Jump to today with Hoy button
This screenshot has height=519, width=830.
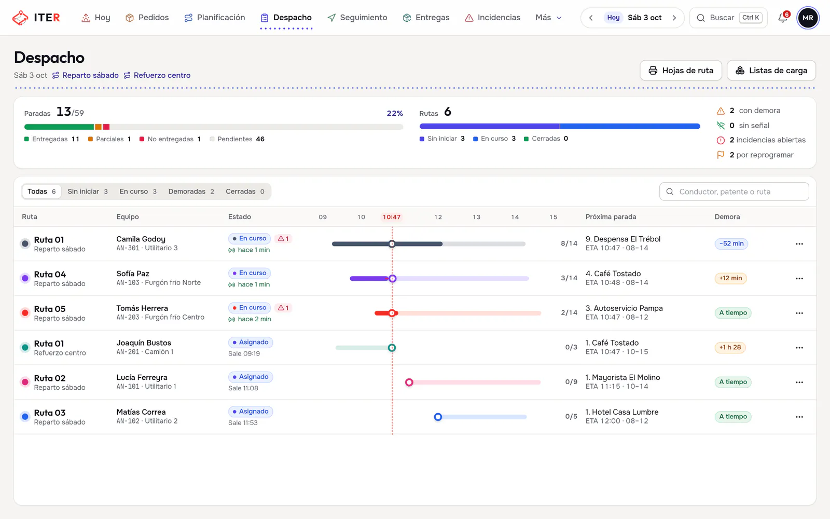point(613,18)
